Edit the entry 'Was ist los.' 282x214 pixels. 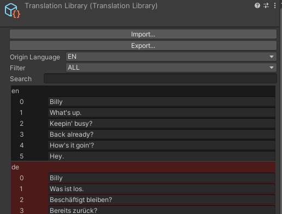[x=162, y=189]
